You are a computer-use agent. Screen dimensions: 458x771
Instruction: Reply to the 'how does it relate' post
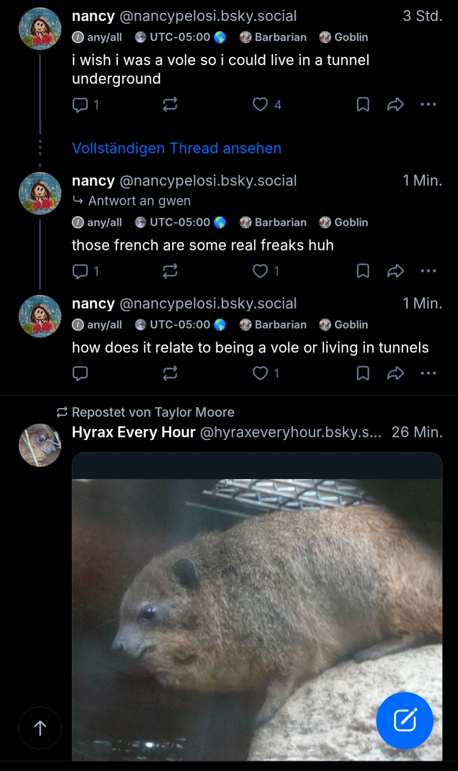81,373
